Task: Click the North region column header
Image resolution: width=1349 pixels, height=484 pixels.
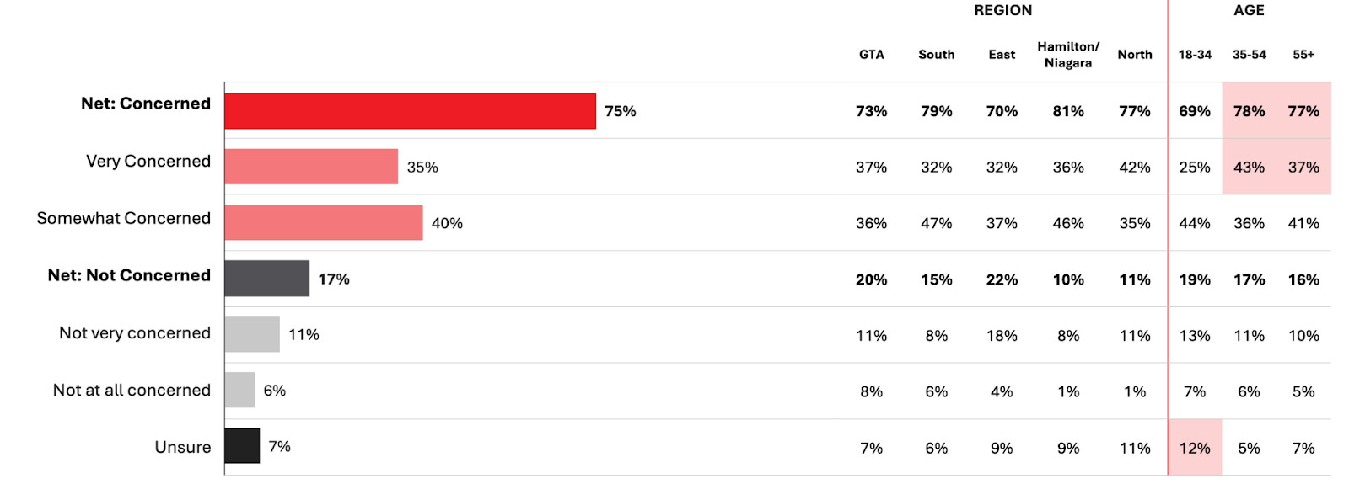Action: point(1135,55)
